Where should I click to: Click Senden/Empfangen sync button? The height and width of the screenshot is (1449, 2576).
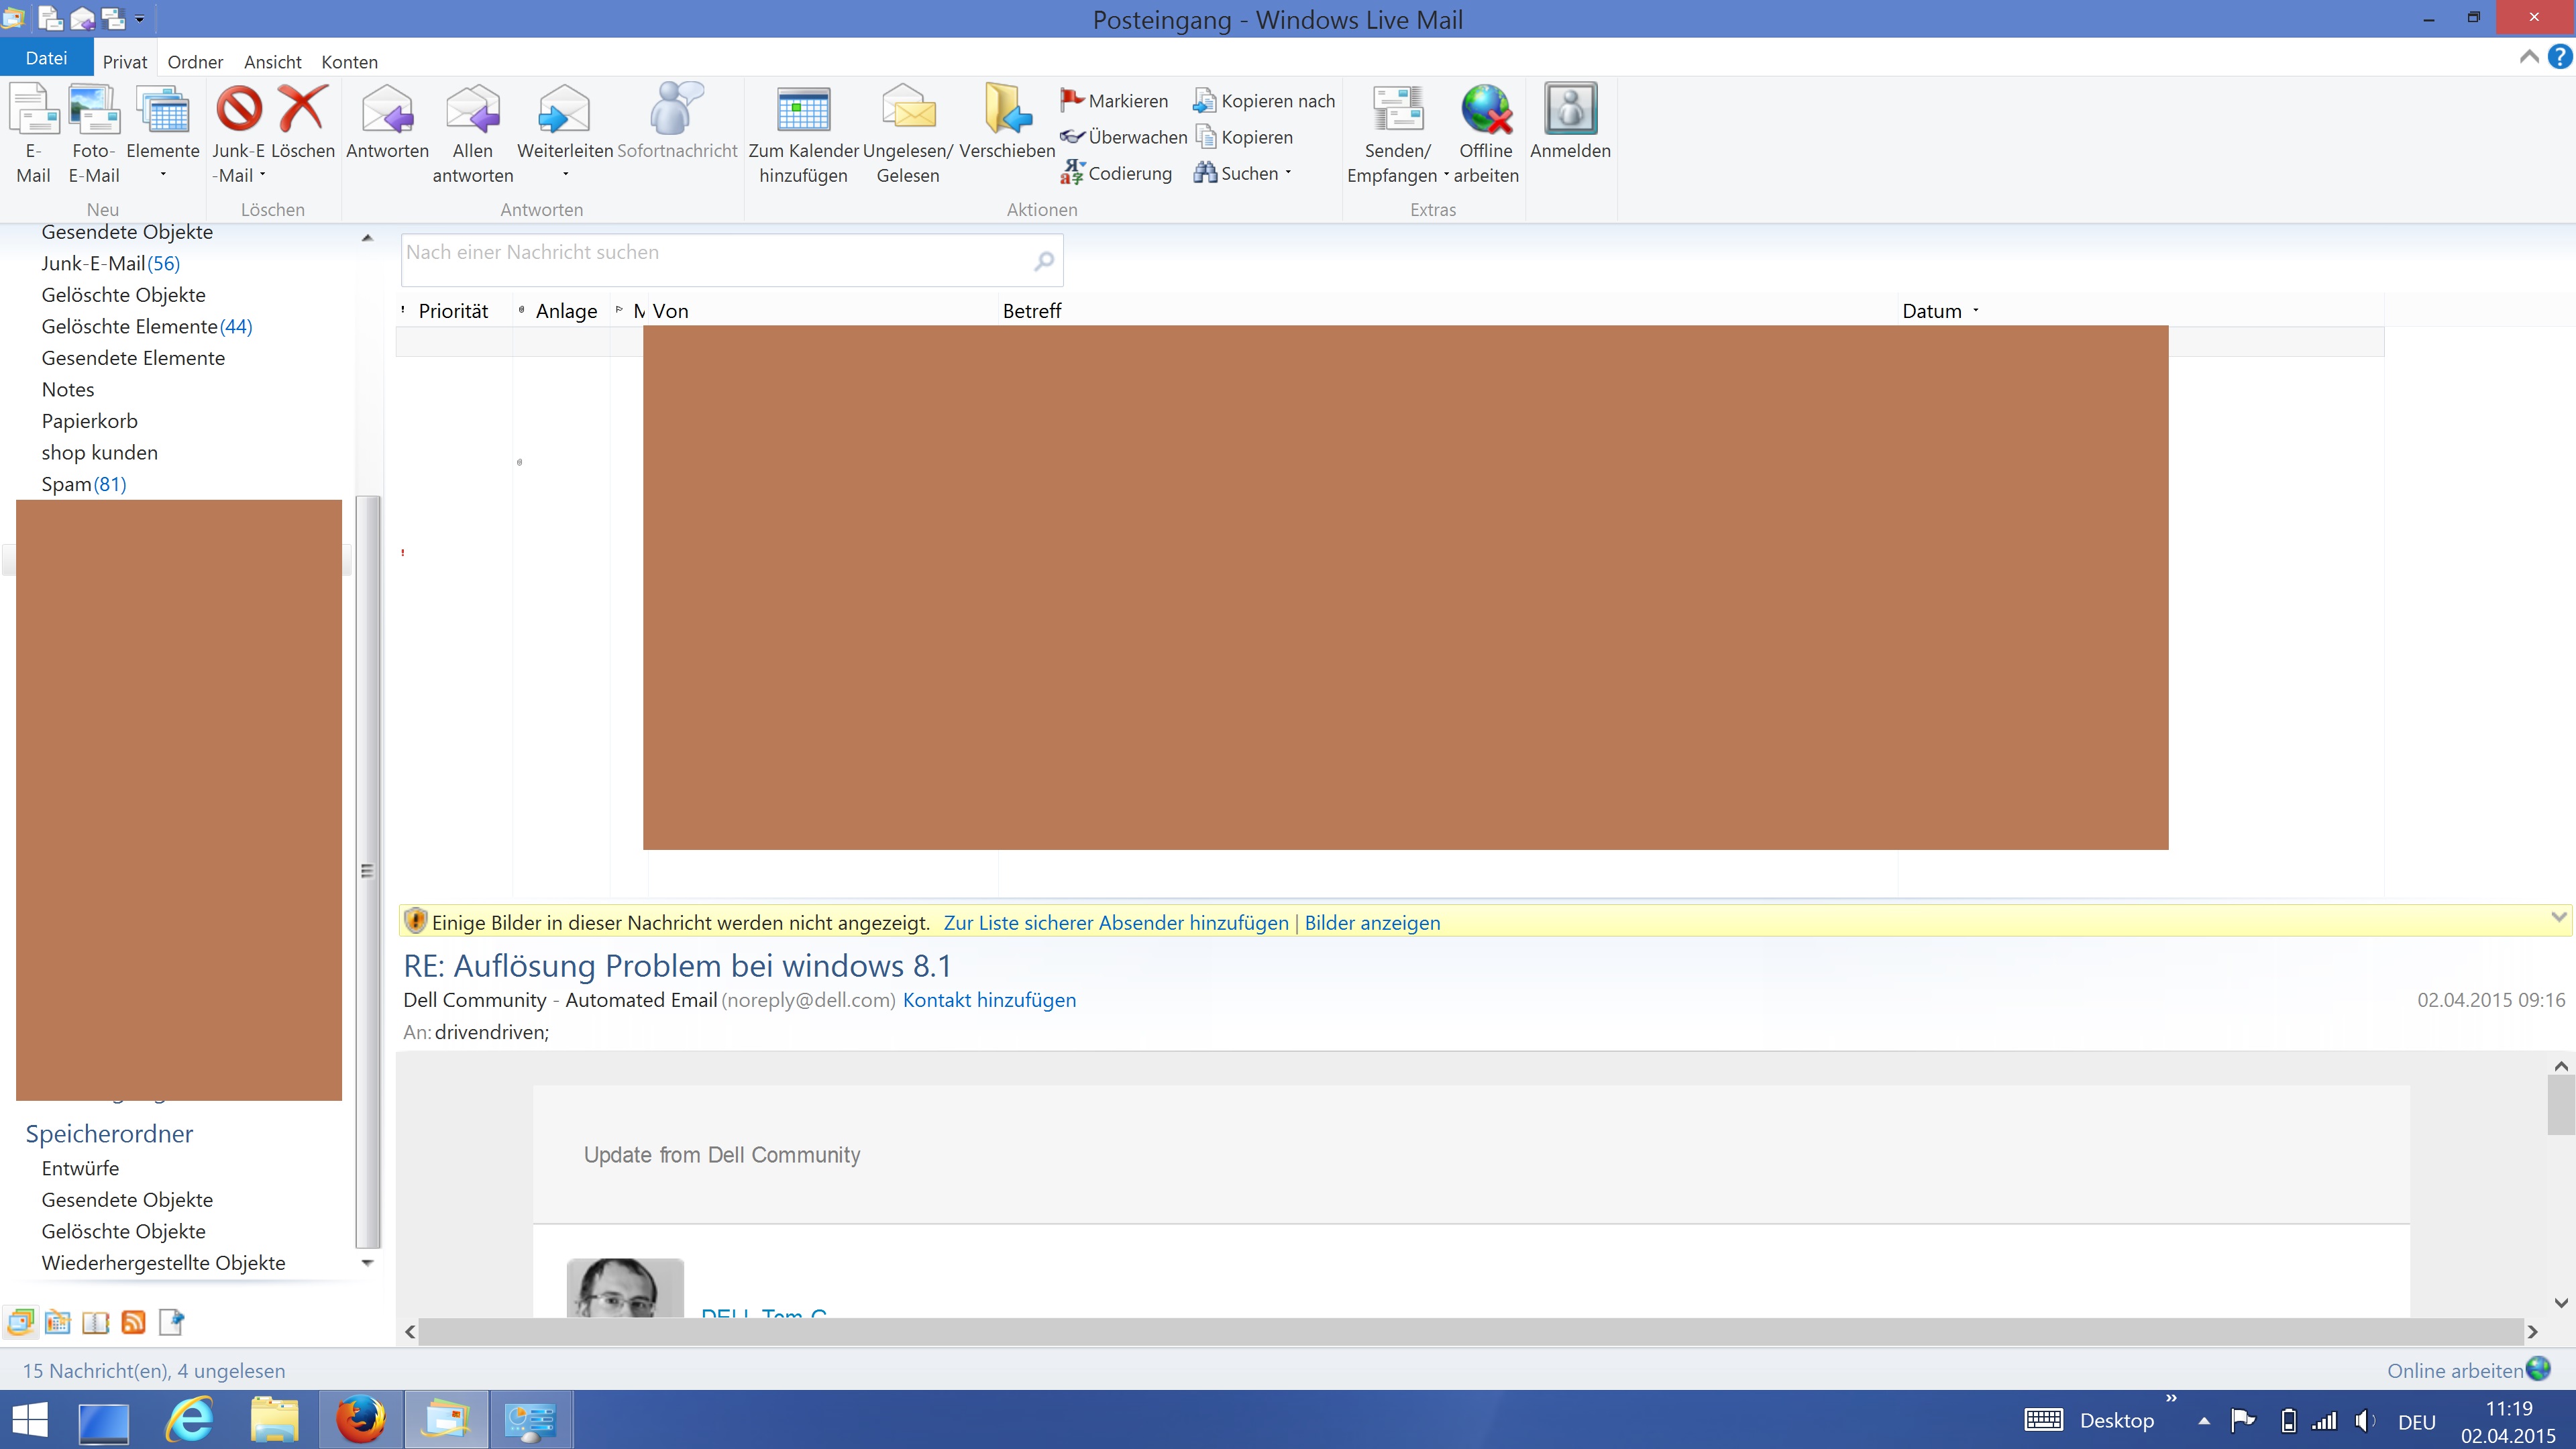tap(1398, 134)
